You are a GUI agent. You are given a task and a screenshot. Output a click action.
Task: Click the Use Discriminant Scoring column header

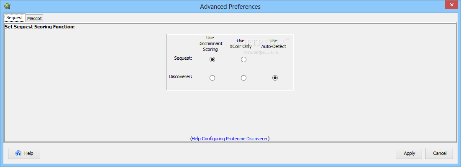point(210,43)
